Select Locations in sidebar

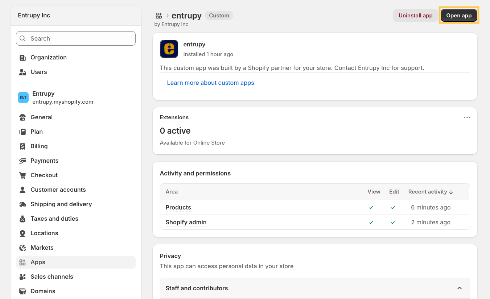[x=76, y=233]
